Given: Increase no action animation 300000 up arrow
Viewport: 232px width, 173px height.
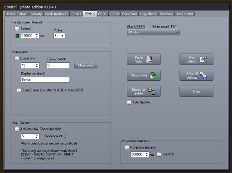Looking at the screenshot, I should coord(147,153).
